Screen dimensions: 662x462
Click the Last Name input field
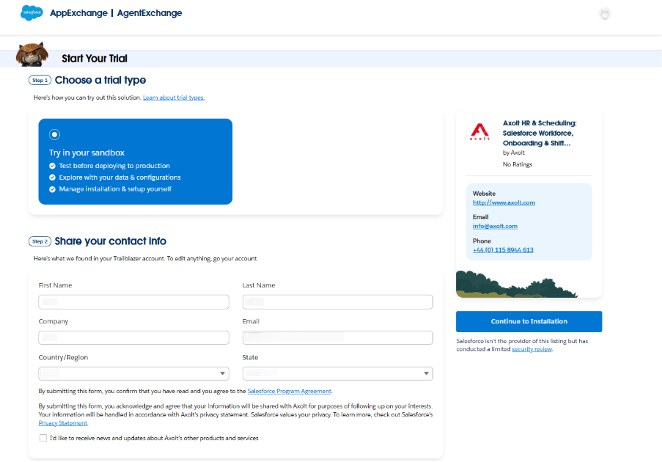tap(337, 301)
